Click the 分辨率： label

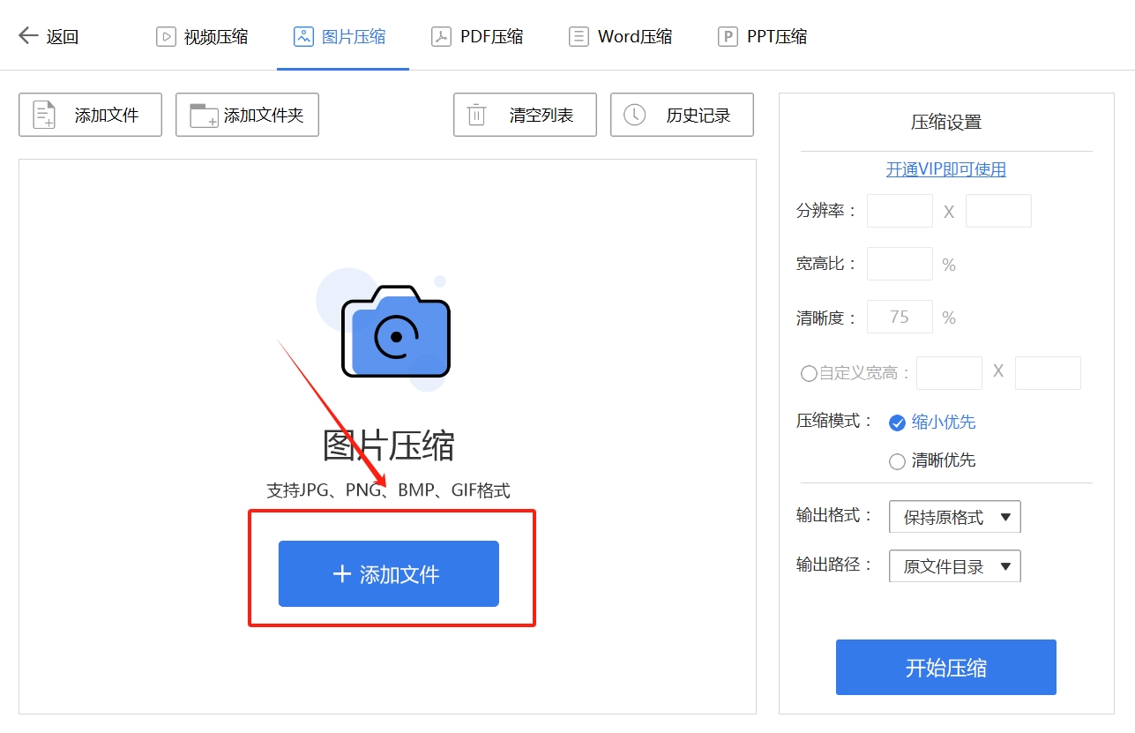coord(826,211)
